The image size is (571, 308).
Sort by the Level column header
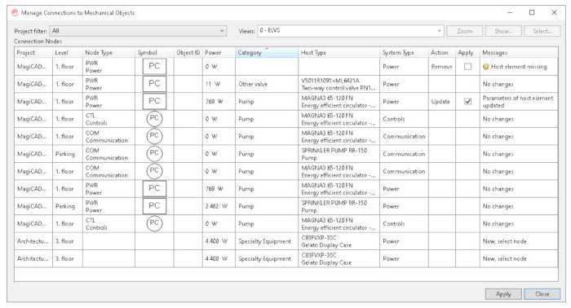tap(68, 53)
